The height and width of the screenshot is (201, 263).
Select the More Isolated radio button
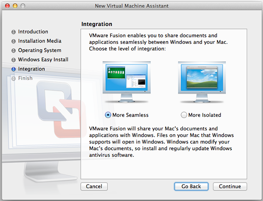coord(184,115)
